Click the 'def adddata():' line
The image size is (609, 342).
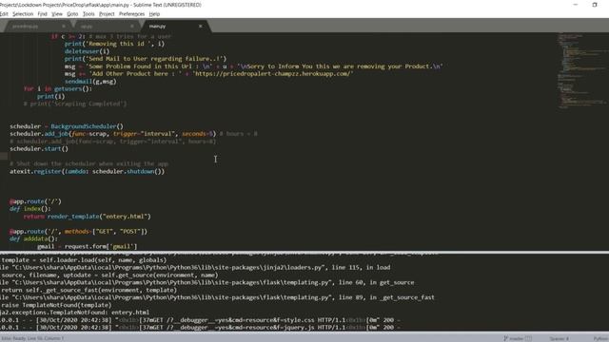(x=33, y=238)
